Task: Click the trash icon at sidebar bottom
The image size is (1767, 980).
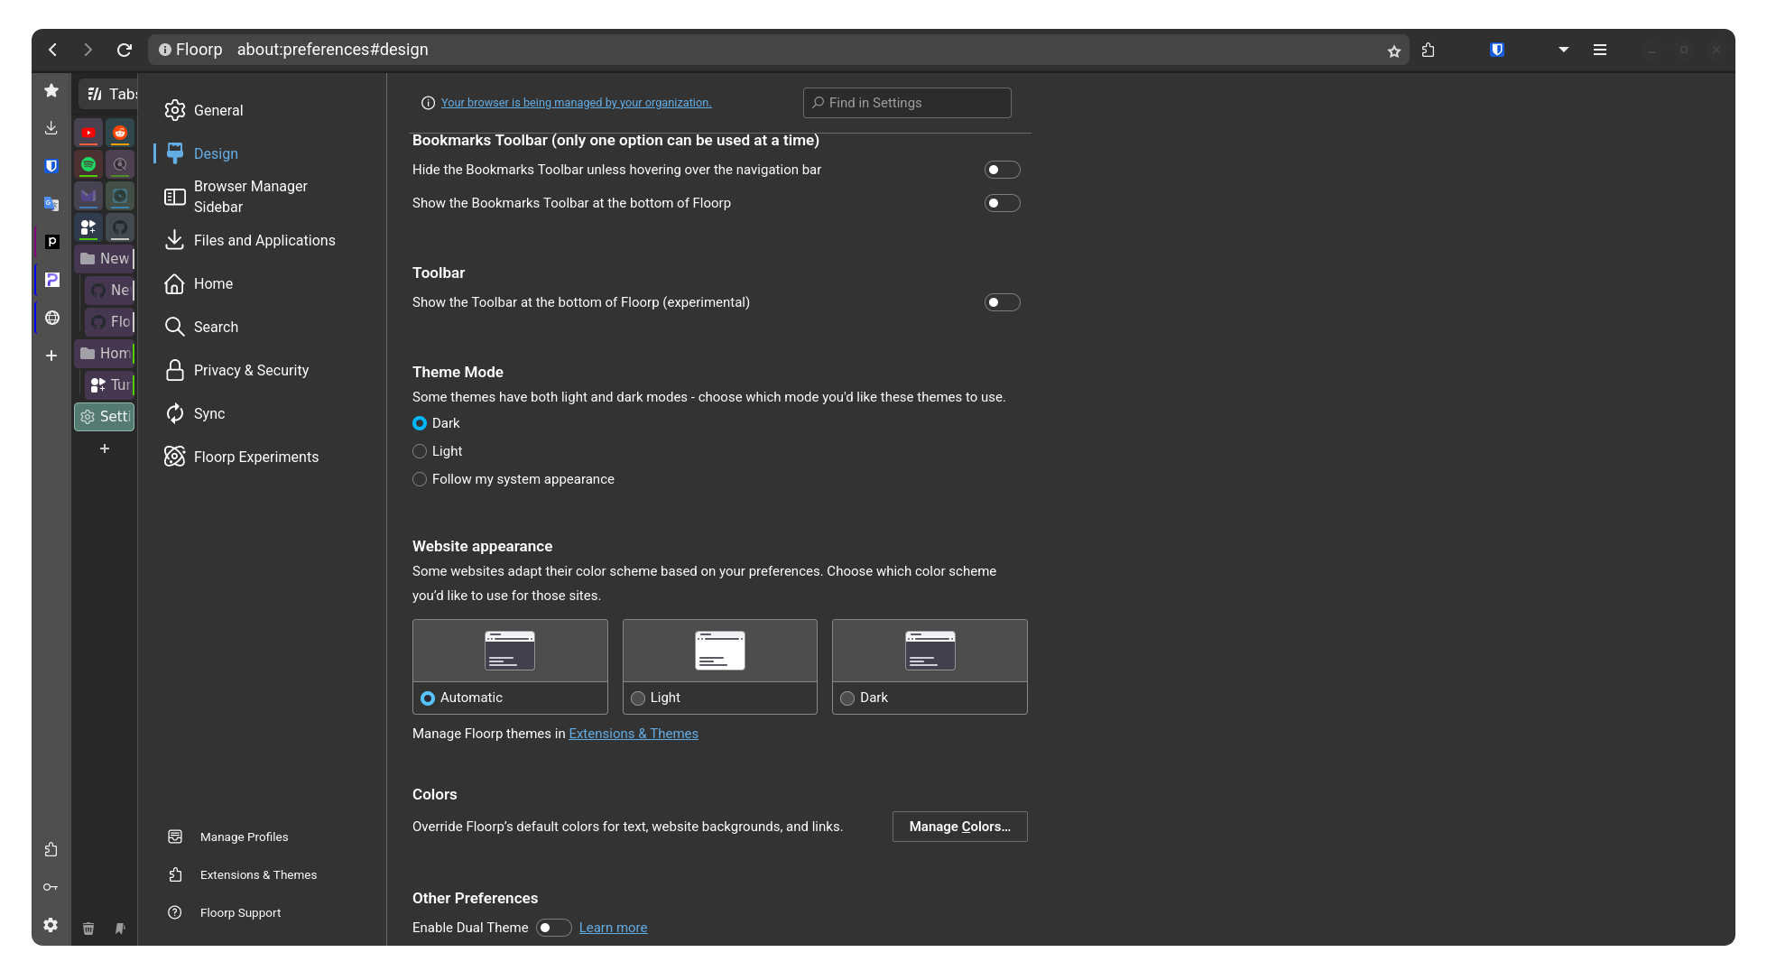Action: click(88, 929)
